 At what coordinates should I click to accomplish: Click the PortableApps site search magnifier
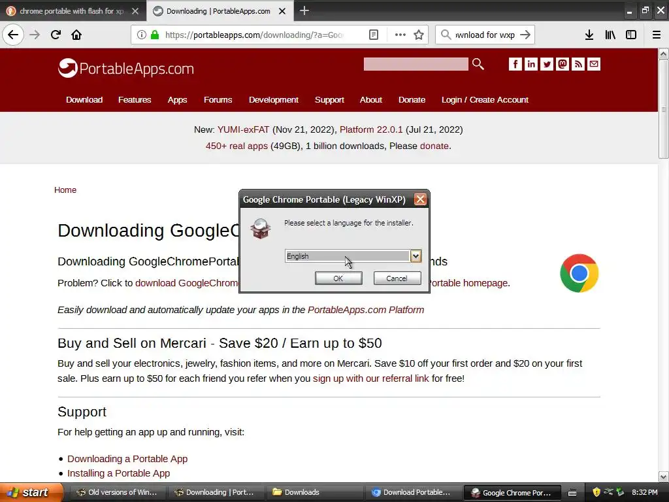click(x=478, y=64)
